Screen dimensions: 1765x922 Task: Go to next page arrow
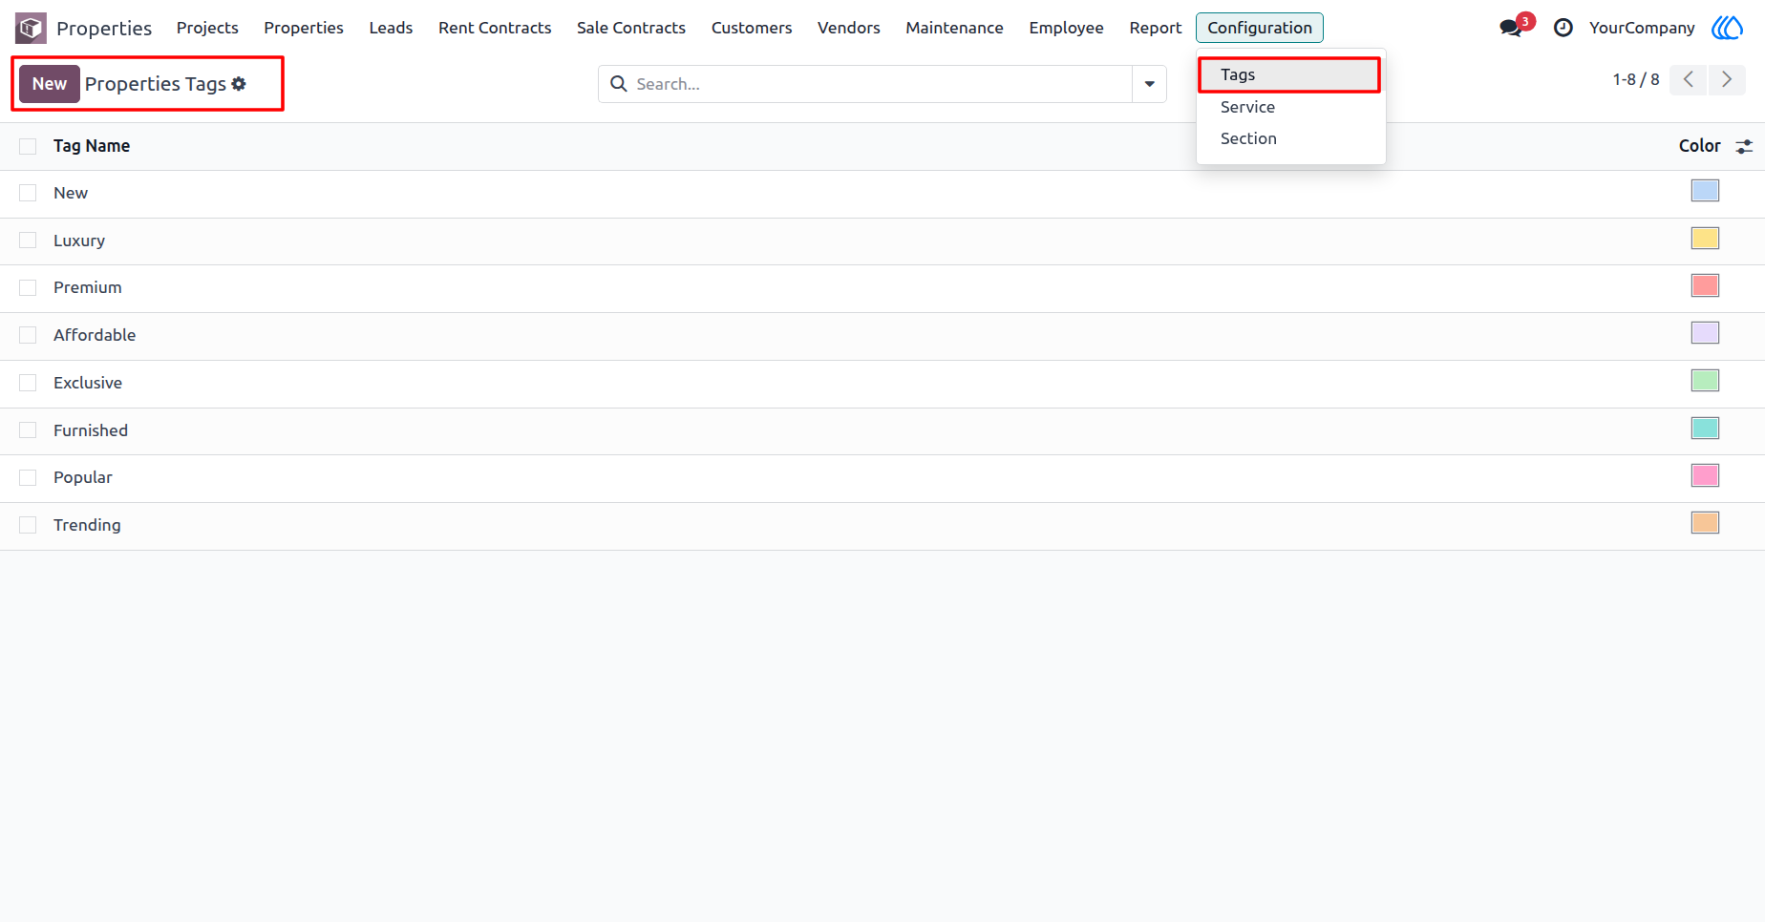(1727, 79)
